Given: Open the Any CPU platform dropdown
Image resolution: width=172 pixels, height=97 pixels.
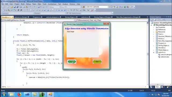Looking at the screenshot, I should click(x=70, y=7).
